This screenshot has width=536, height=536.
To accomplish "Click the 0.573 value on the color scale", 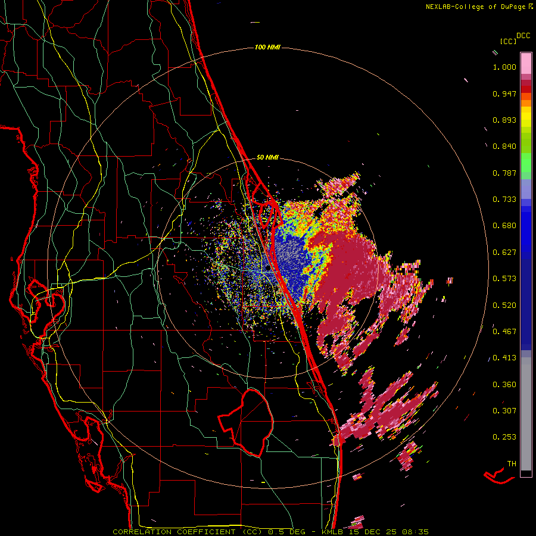I will click(x=504, y=279).
